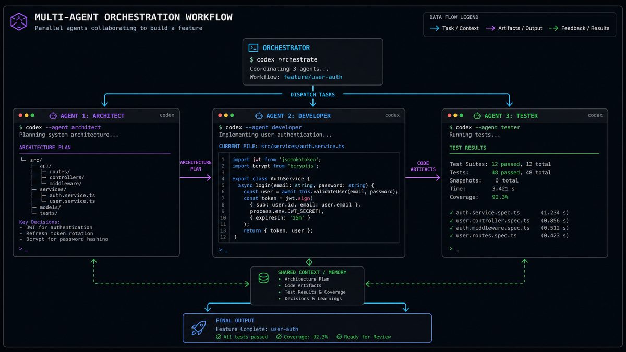Viewport: 626px width, 352px height.
Task: Click the '$ codex --agent developer' command
Action: point(260,127)
